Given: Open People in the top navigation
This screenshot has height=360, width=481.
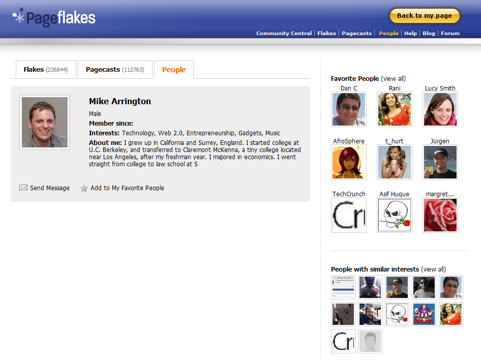Looking at the screenshot, I should click(388, 33).
